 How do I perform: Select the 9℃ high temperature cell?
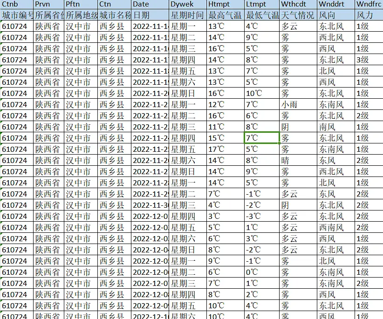click(226, 261)
